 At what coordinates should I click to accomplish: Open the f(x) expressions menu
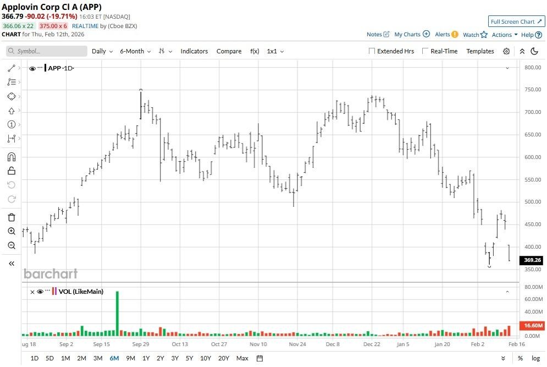coord(255,51)
